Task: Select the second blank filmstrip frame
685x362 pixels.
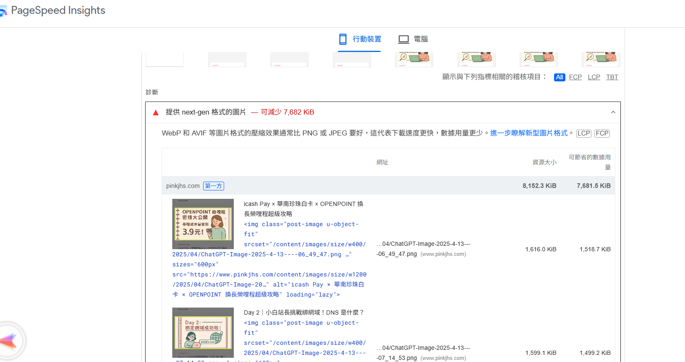Action: point(227,59)
